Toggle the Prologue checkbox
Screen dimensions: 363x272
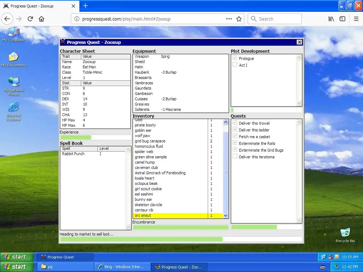click(x=235, y=58)
